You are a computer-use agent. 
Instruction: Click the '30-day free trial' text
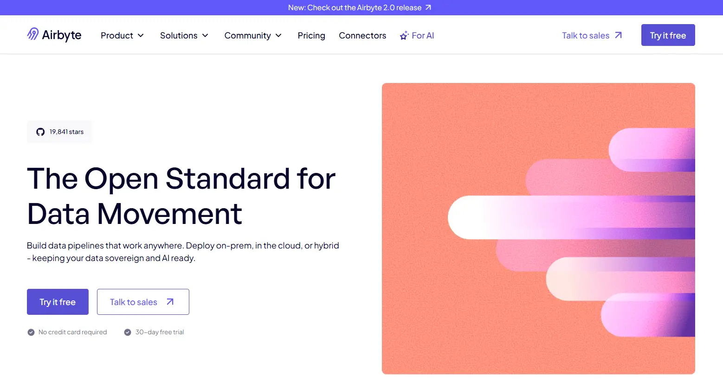pyautogui.click(x=160, y=332)
